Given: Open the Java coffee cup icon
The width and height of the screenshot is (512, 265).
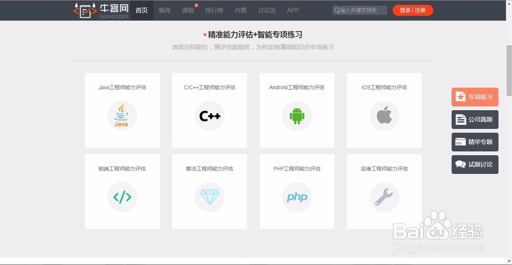Looking at the screenshot, I should [121, 116].
